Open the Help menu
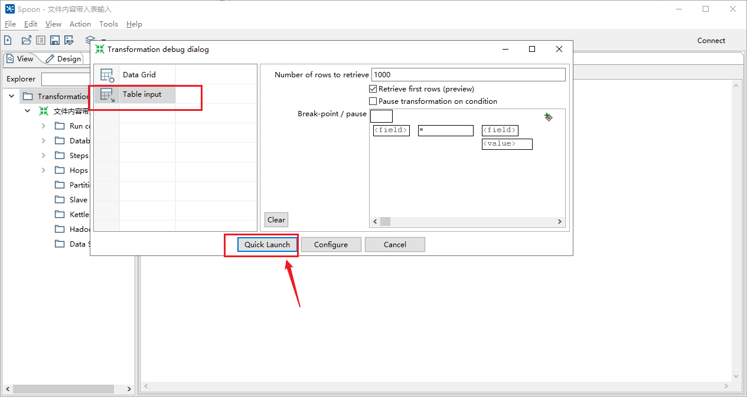Screen dimensions: 747x397 tap(134, 24)
